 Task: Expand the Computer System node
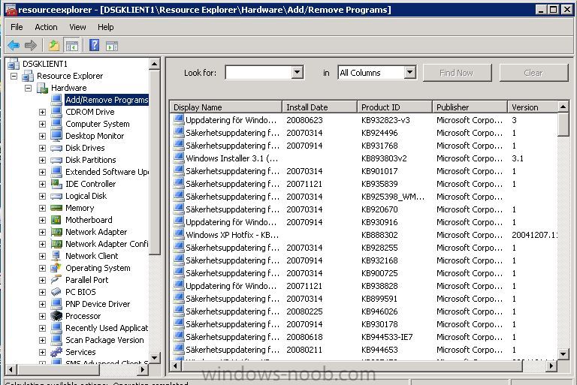pyautogui.click(x=42, y=125)
